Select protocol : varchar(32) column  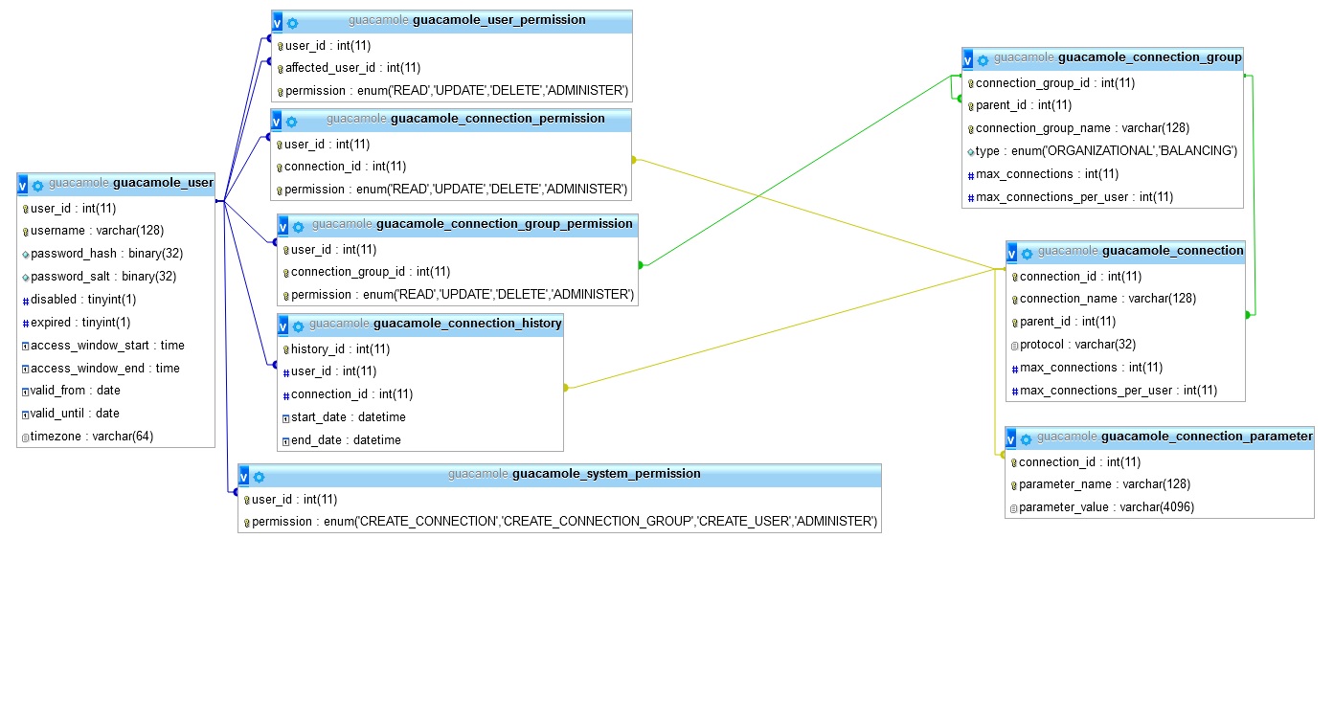point(1126,345)
